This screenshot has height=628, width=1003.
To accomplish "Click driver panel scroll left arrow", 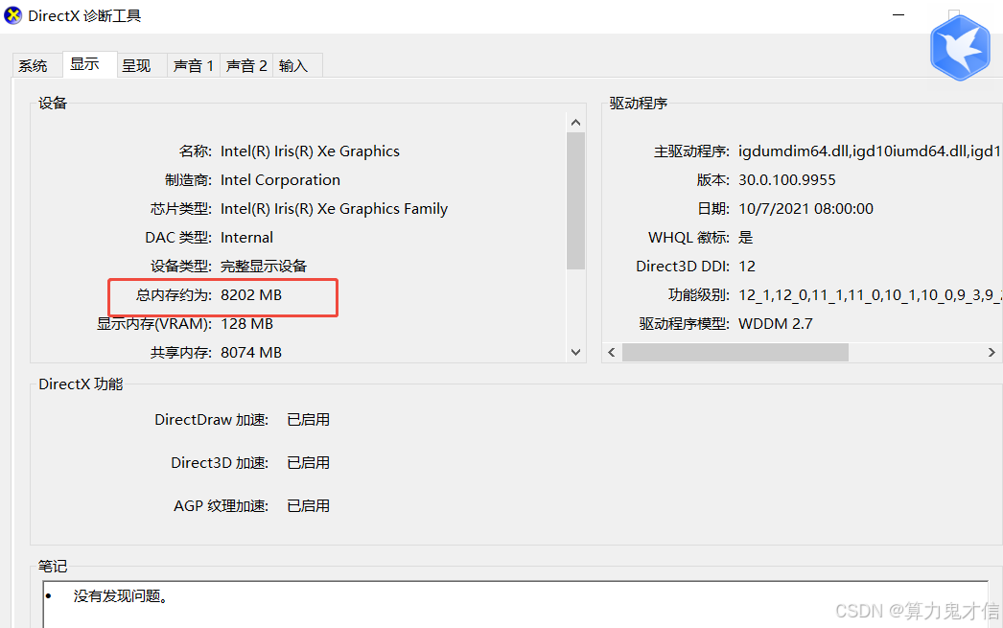I will (612, 353).
